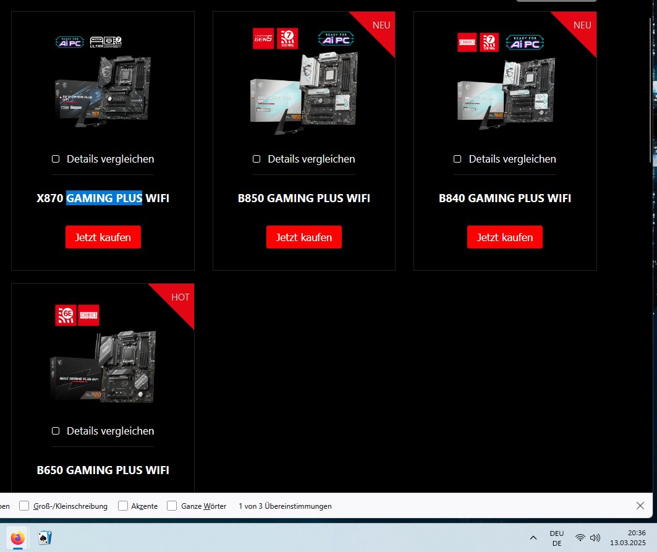
Task: Check Details vergleichen for B650 GAMING PLUS WIFI
Action: pos(55,431)
